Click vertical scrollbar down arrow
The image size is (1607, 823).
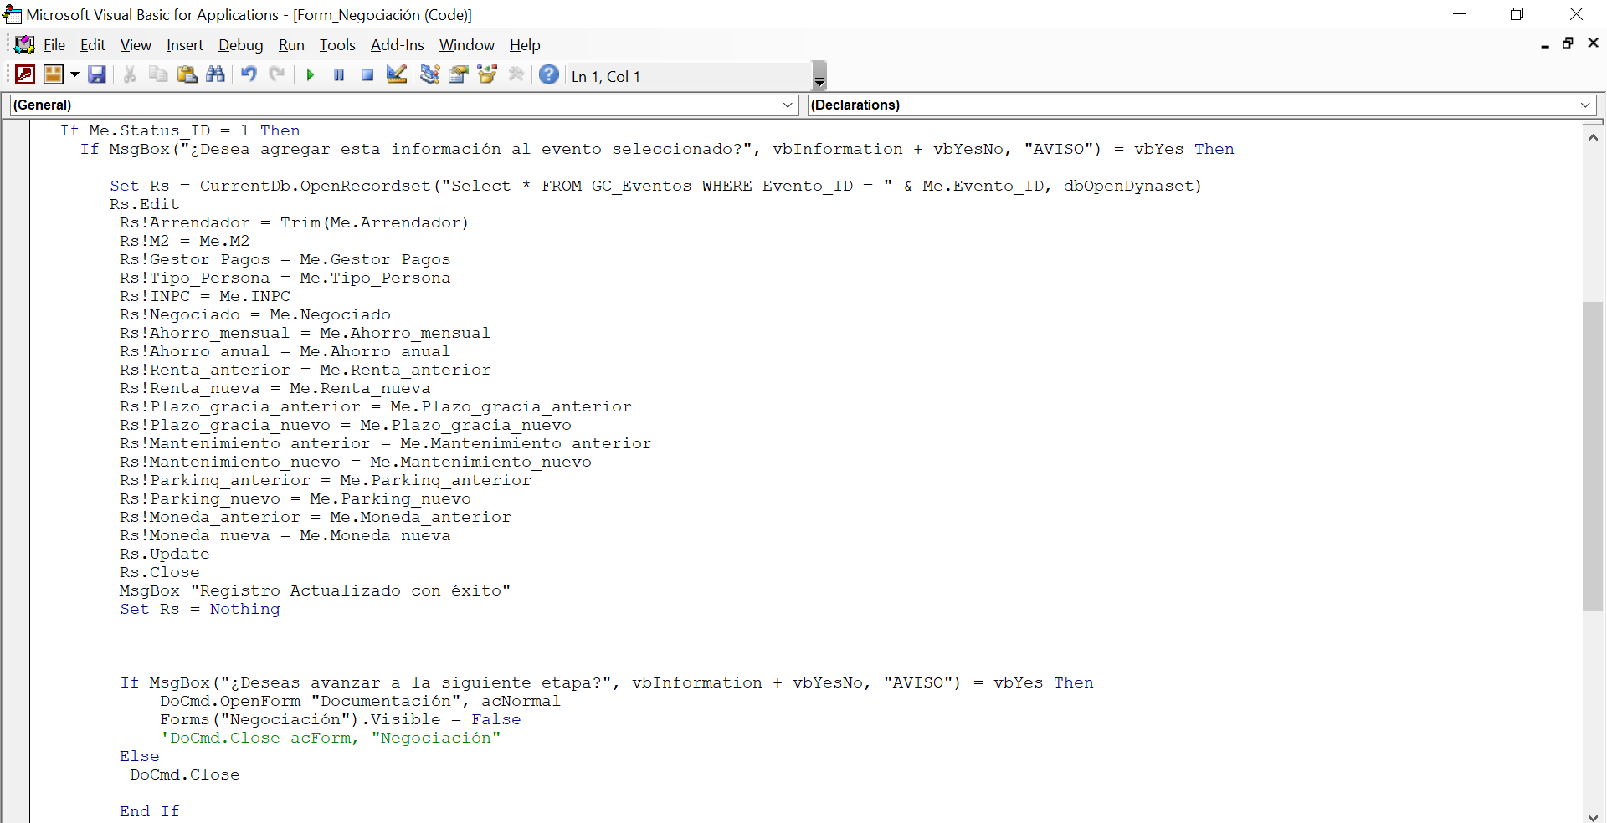pos(1593,816)
